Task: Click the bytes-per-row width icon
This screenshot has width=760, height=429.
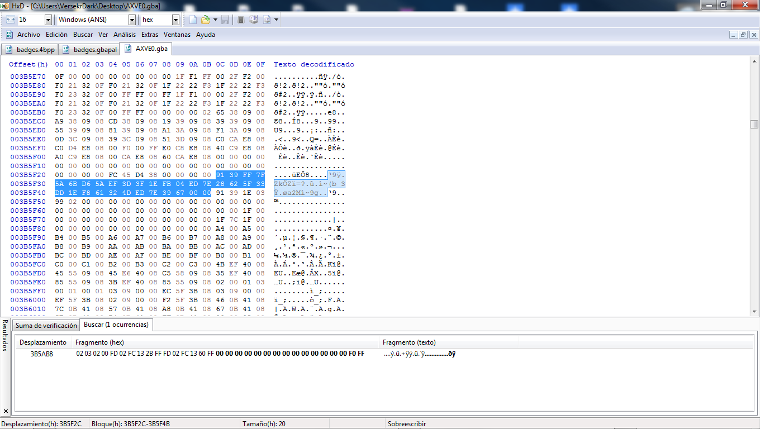Action: pyautogui.click(x=11, y=20)
